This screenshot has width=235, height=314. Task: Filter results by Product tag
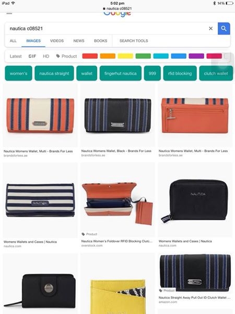coord(66,56)
